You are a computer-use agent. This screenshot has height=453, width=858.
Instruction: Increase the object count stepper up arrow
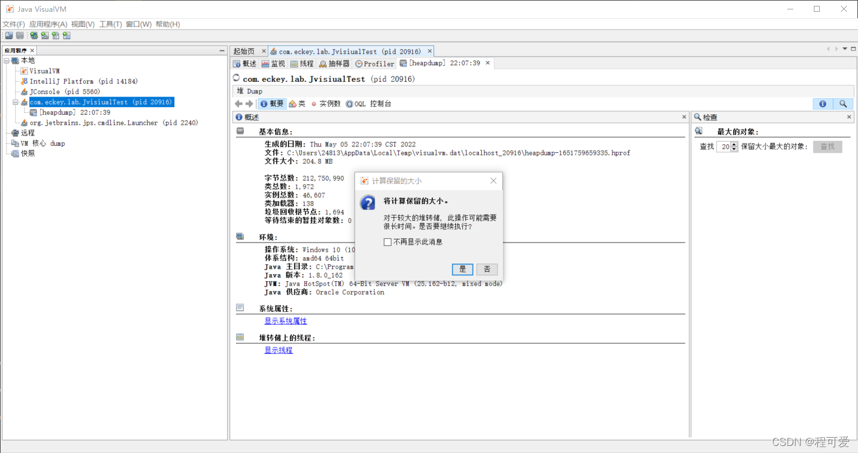point(734,145)
